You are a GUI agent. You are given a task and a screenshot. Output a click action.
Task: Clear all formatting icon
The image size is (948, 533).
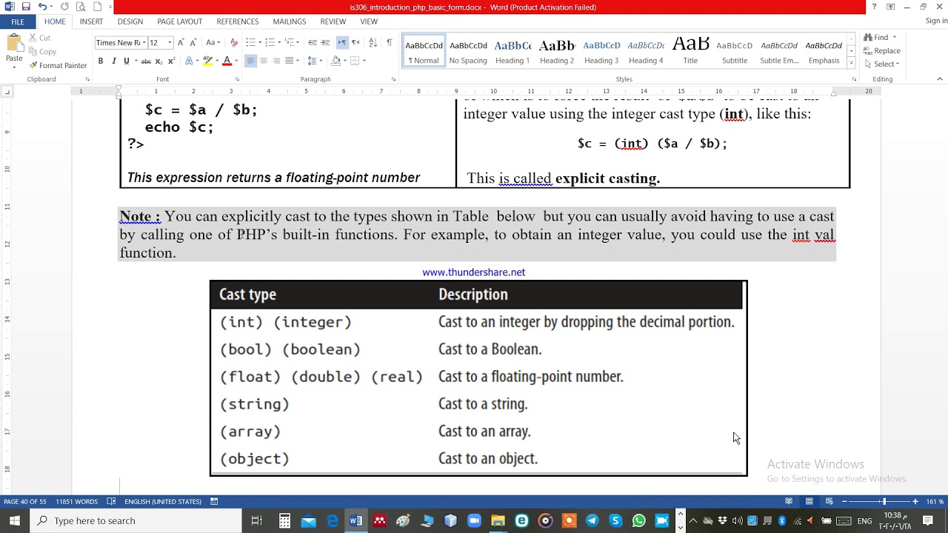[x=234, y=42]
